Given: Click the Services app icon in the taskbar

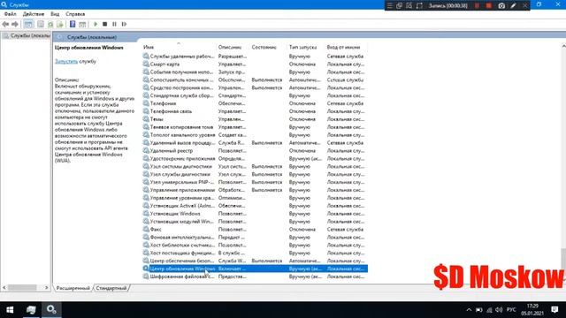Looking at the screenshot, I should click(51, 310).
